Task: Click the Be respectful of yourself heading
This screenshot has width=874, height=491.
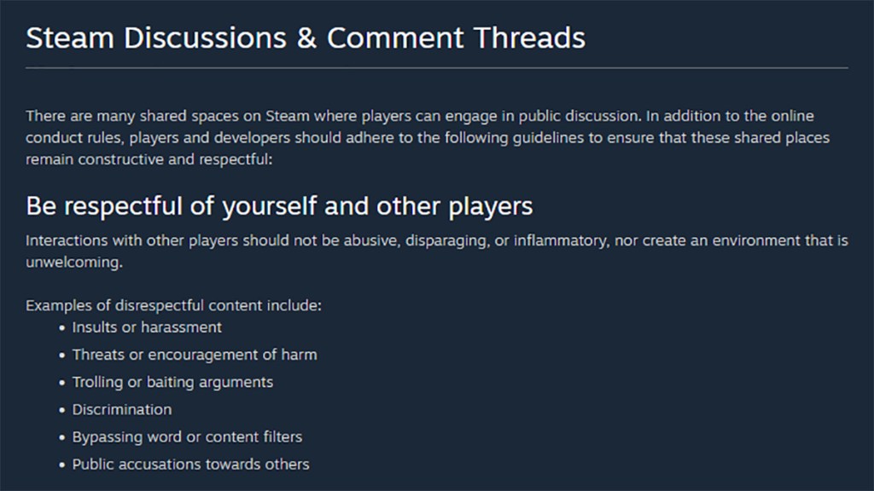Action: point(279,206)
